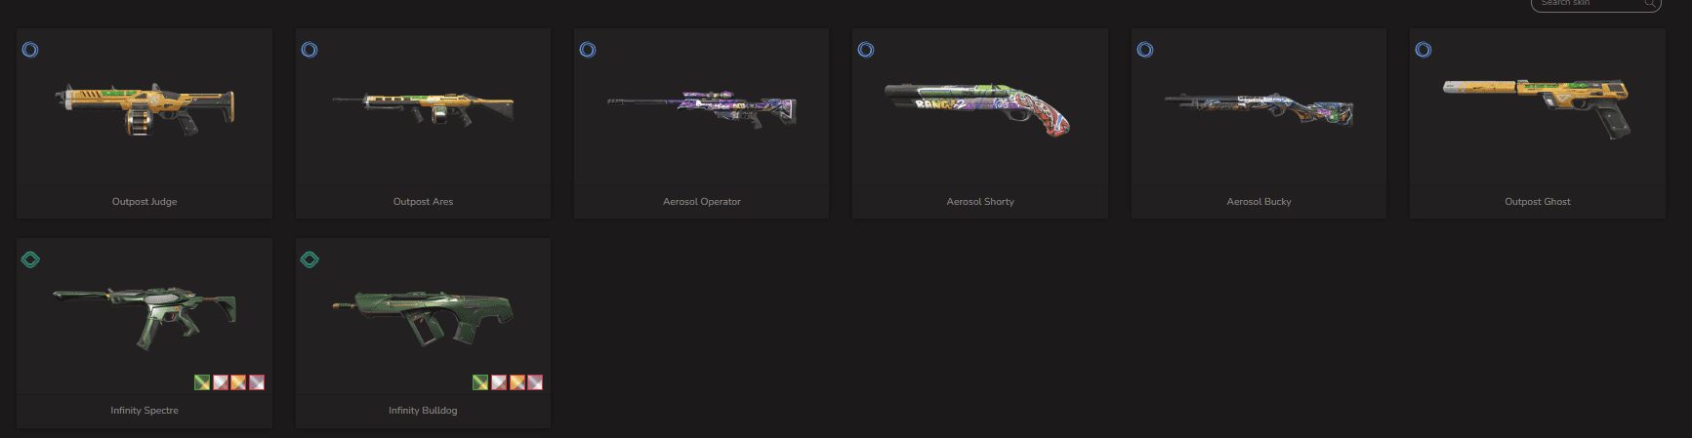Click the magnifier icon in the search box
This screenshot has width=1692, height=438.
(x=1649, y=3)
